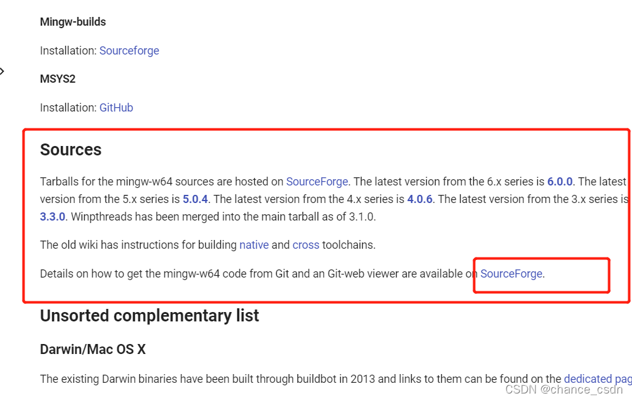Viewport: 632px width, 401px height.
Task: Open the cross toolchain instructions link
Action: [x=306, y=245]
